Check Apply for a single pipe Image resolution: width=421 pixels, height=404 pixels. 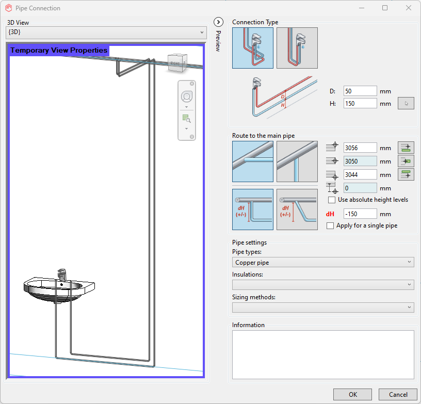tap(331, 225)
